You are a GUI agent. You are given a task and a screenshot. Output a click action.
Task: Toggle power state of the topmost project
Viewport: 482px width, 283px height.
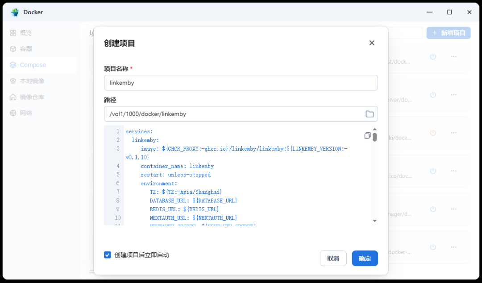click(x=432, y=57)
